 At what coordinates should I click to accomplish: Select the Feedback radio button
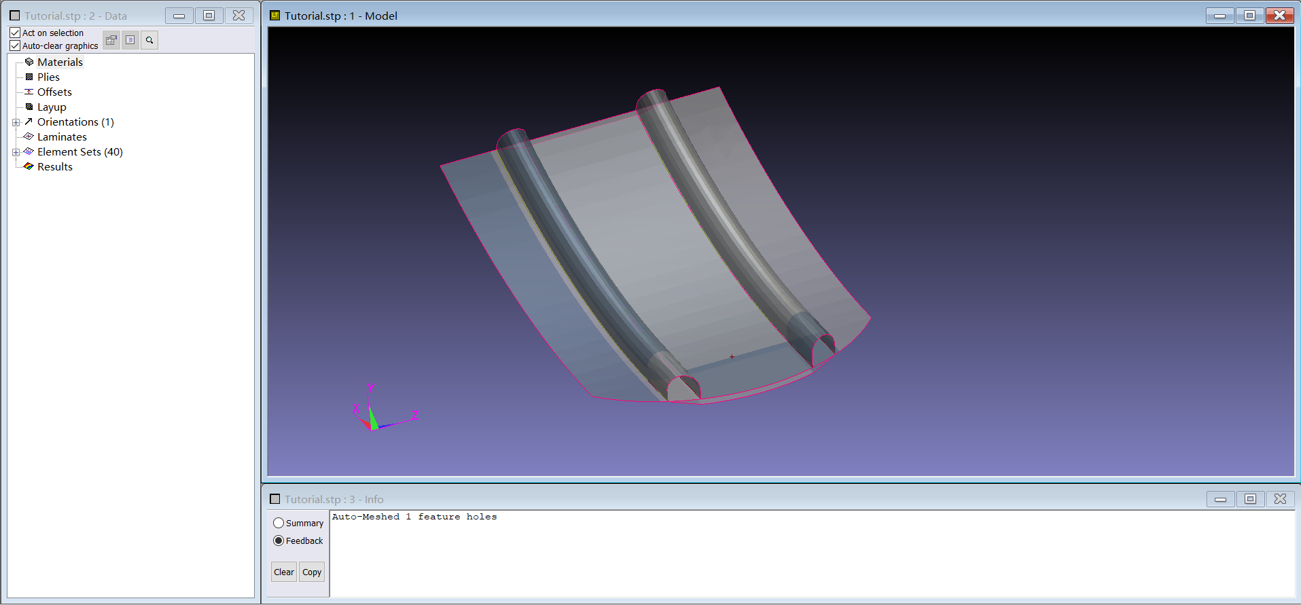point(279,540)
